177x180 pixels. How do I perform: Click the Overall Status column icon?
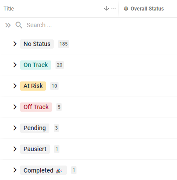(x=126, y=9)
